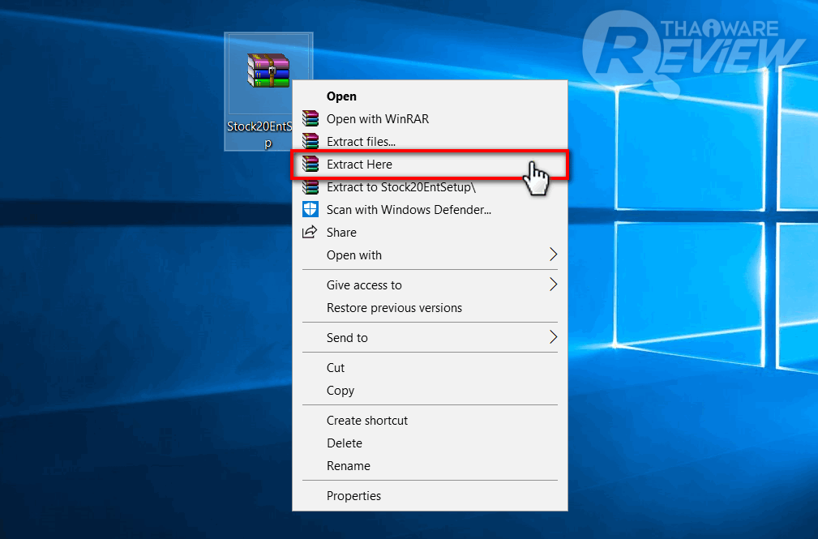The image size is (818, 539).
Task: Click the Share arrow icon
Action: [310, 232]
